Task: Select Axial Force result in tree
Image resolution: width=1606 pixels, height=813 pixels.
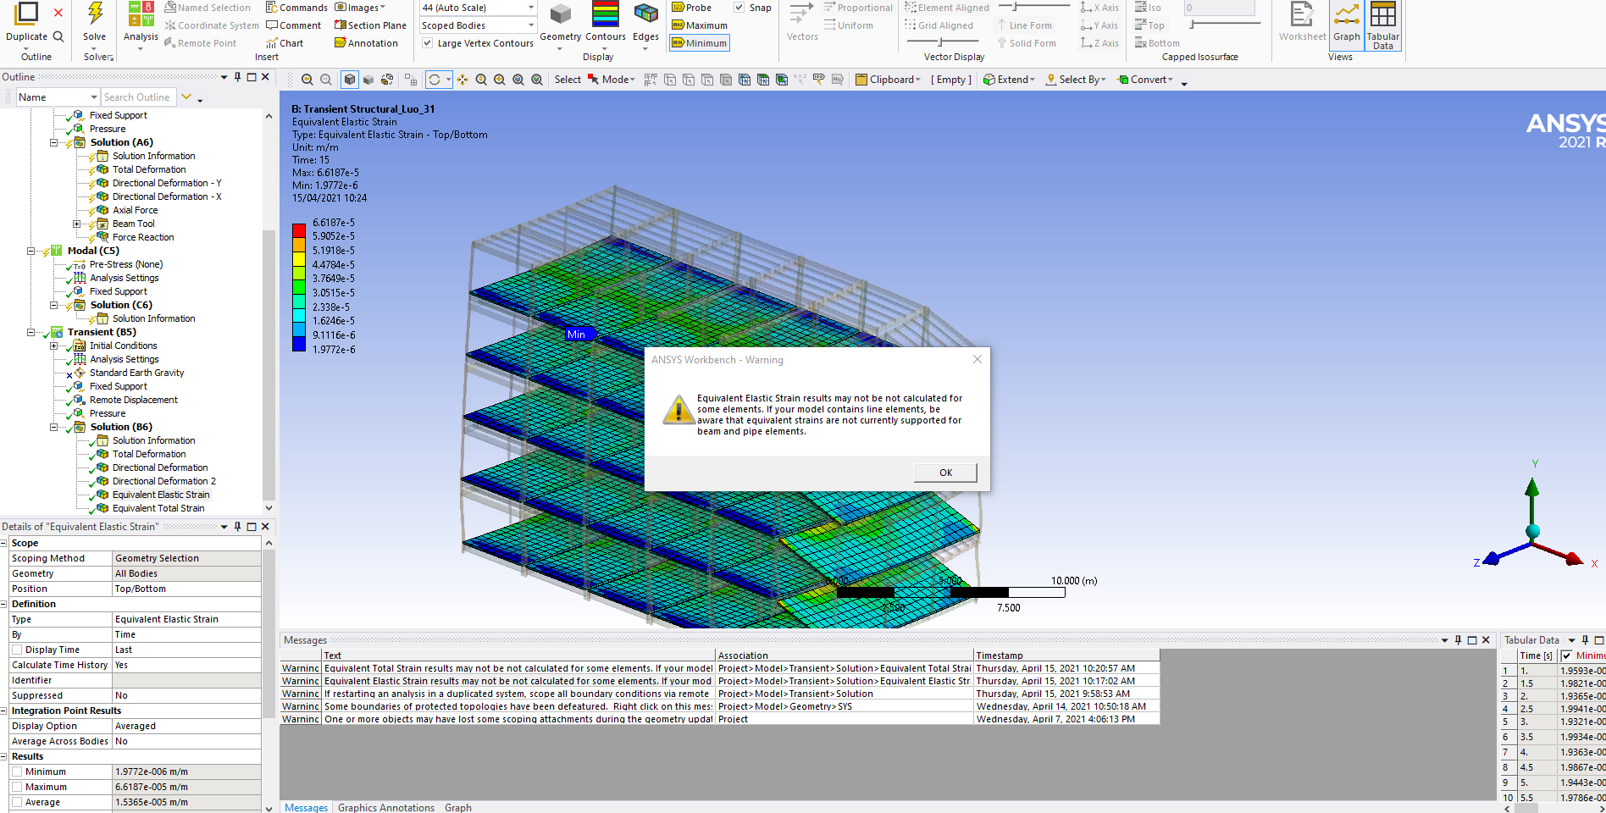Action: point(136,210)
